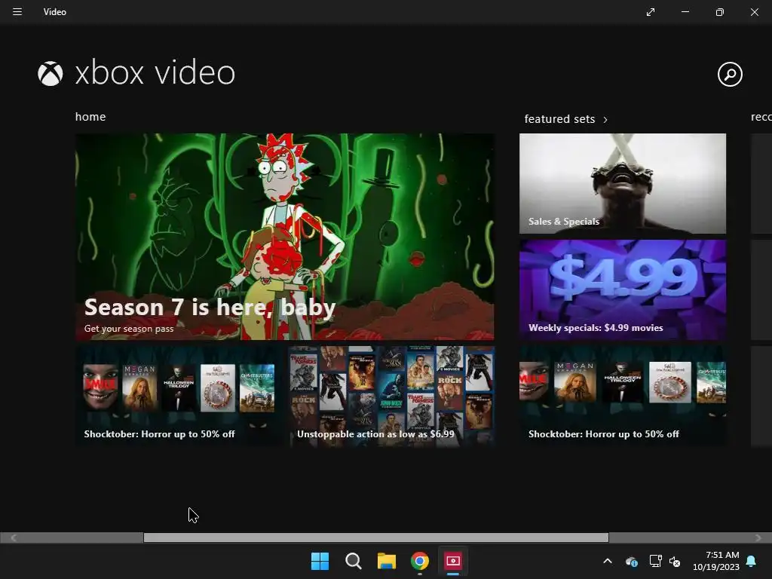
Task: Expand featured sets chevron arrow
Action: click(x=605, y=120)
